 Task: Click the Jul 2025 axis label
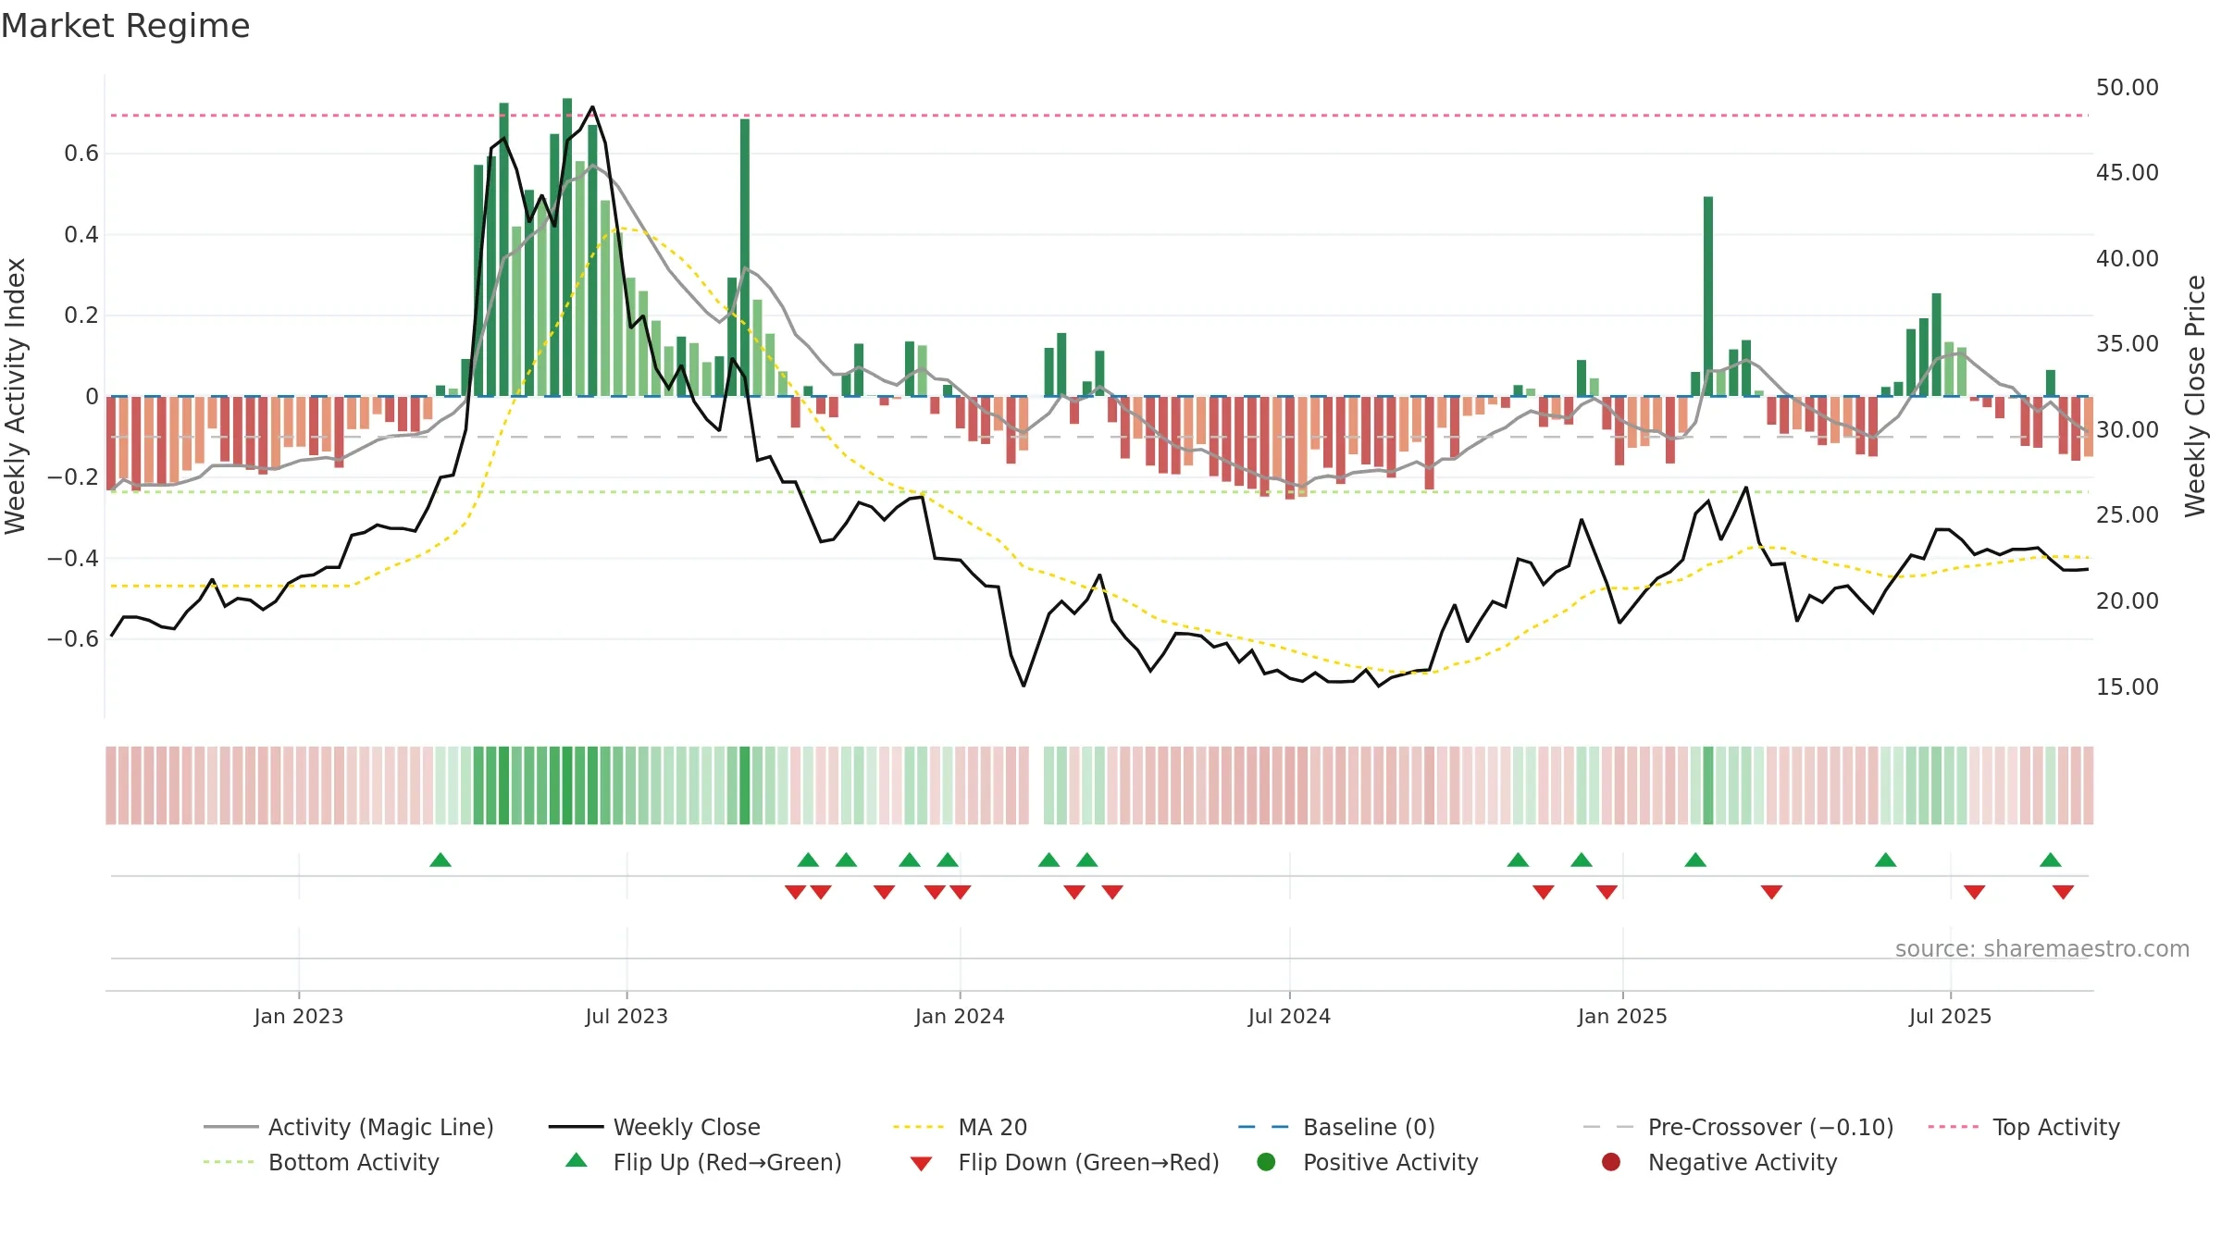click(1950, 1016)
